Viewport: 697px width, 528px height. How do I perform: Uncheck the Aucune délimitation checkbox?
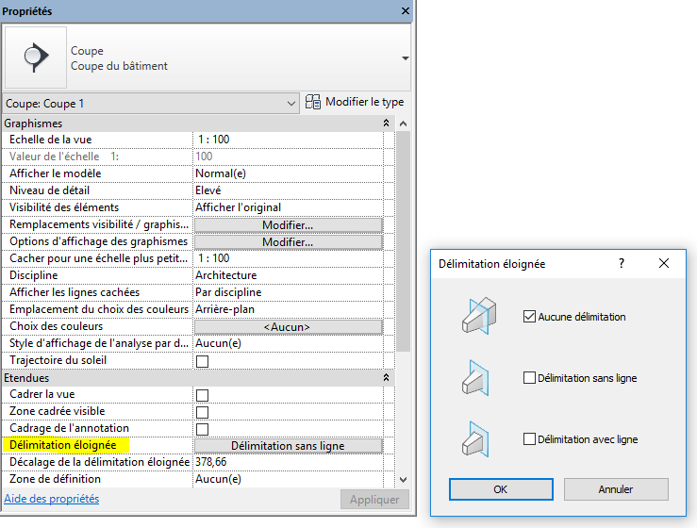[529, 317]
